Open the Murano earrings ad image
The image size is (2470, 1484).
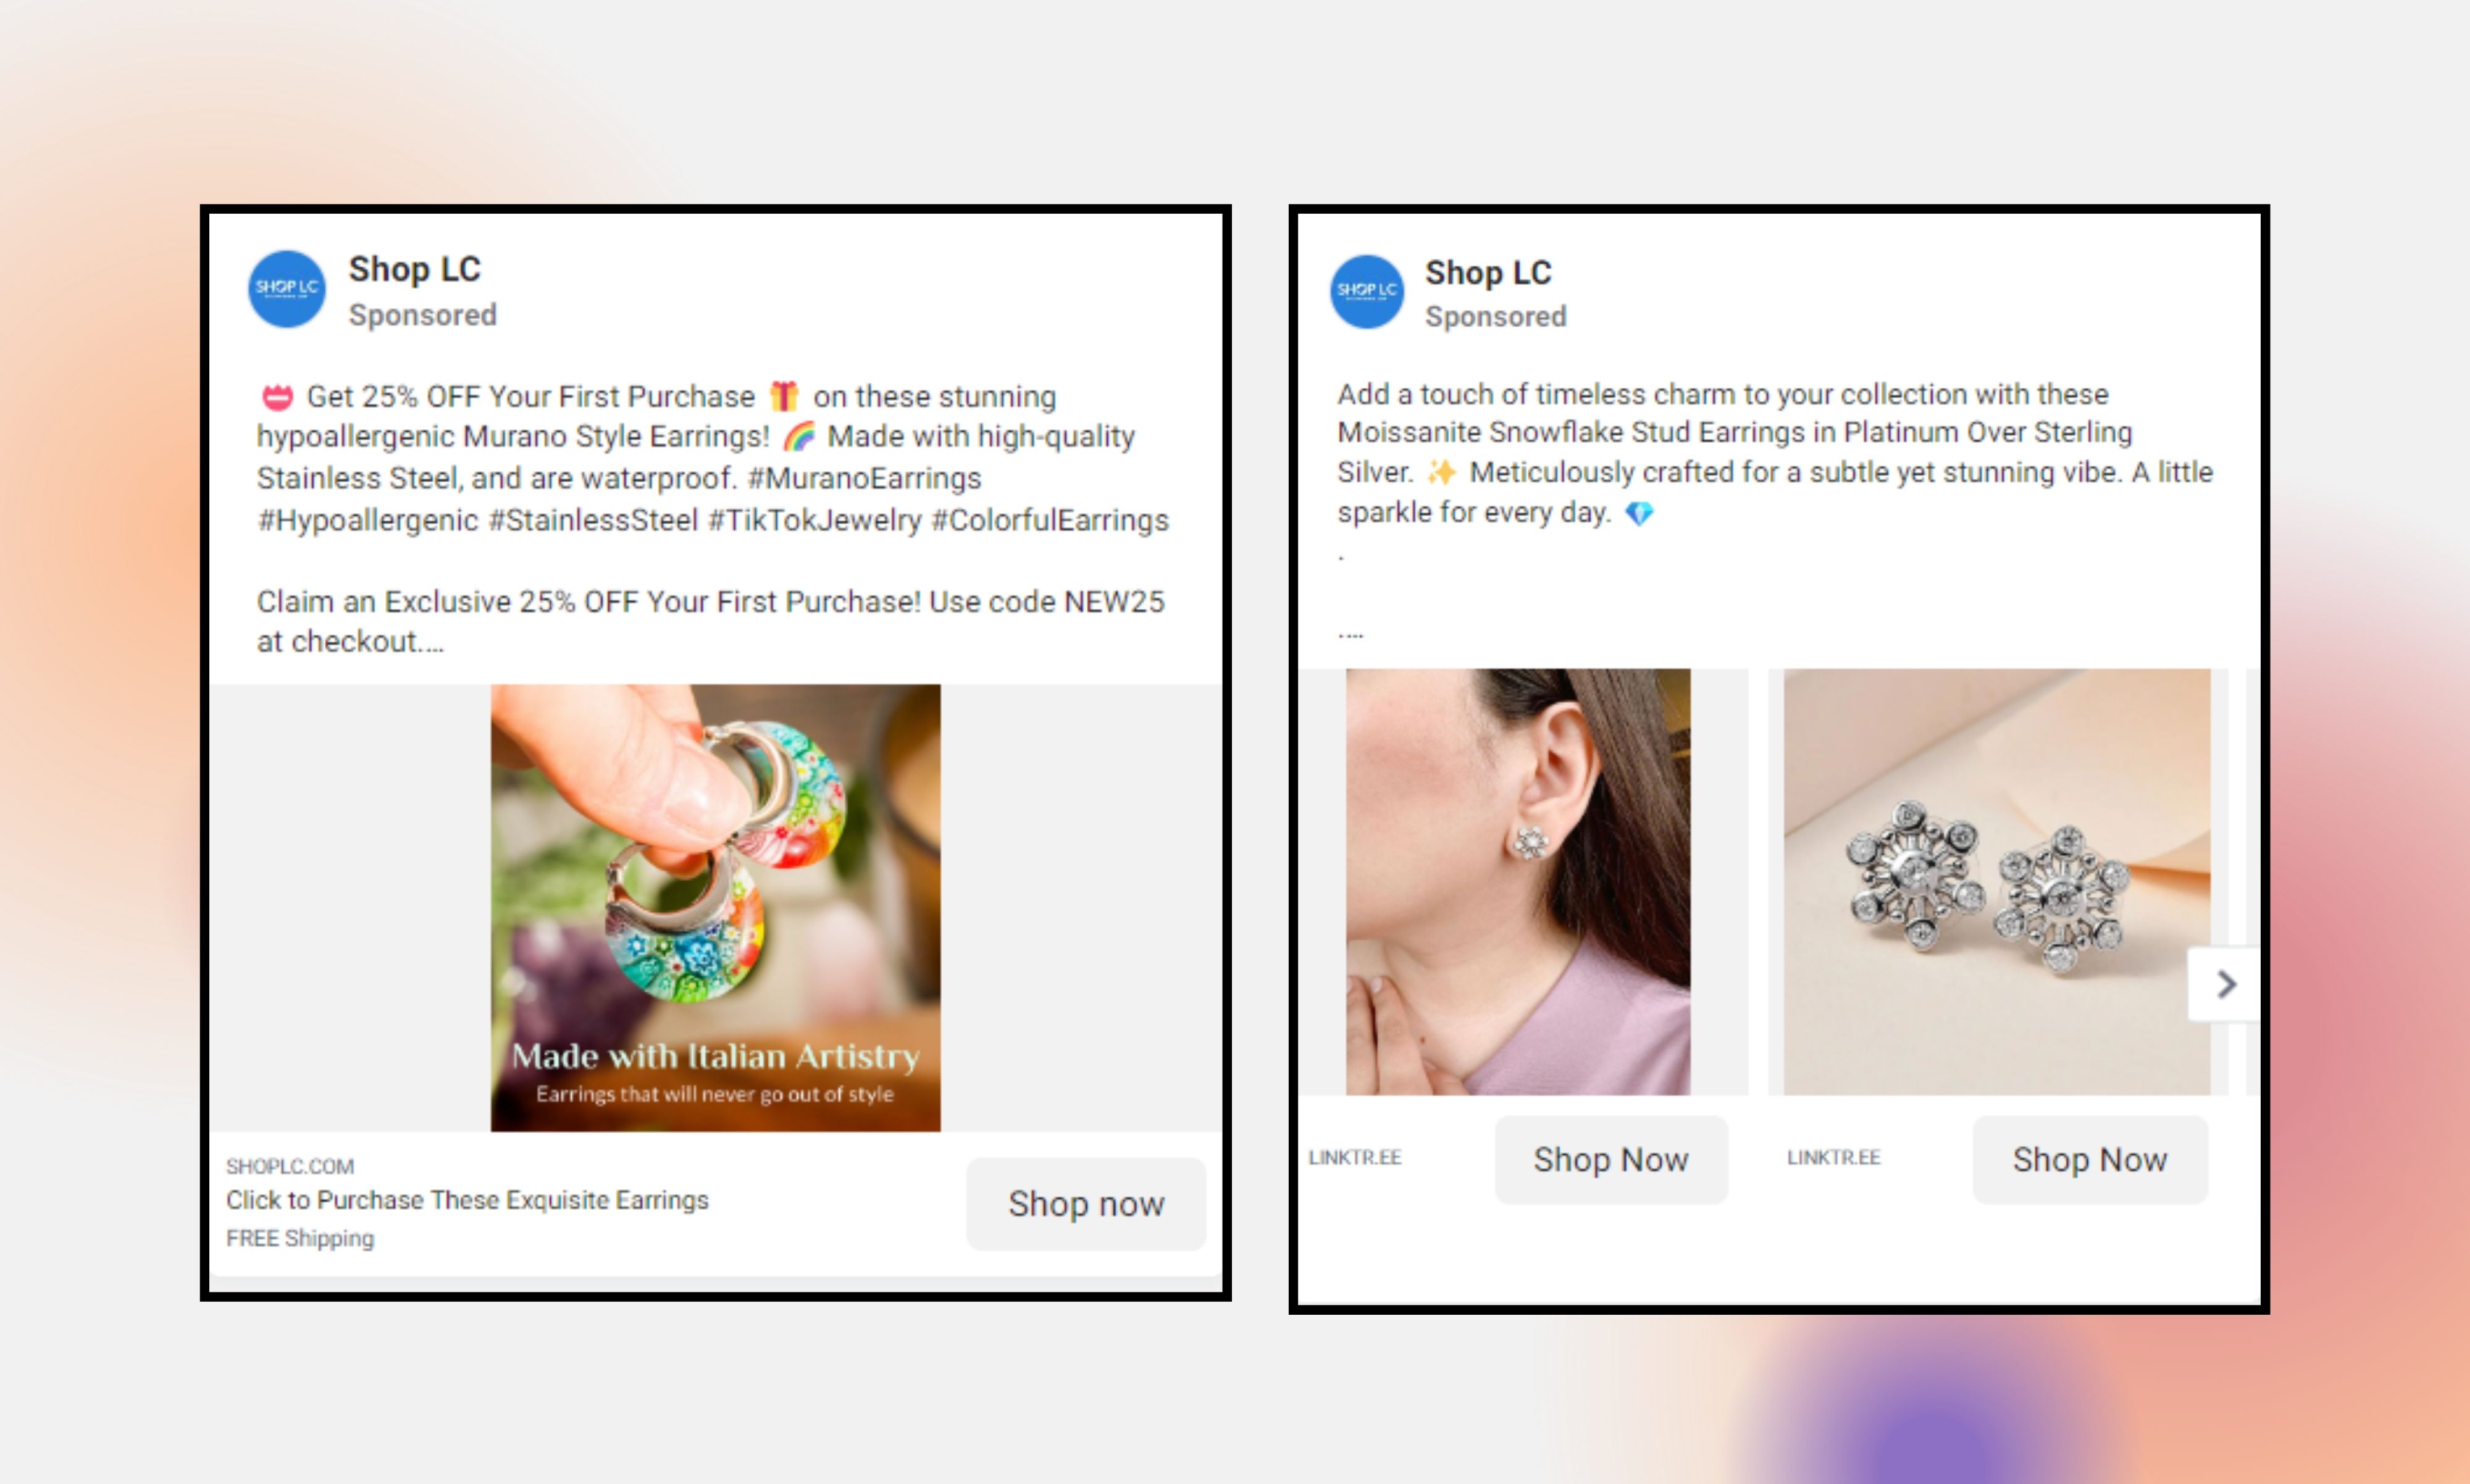point(714,907)
